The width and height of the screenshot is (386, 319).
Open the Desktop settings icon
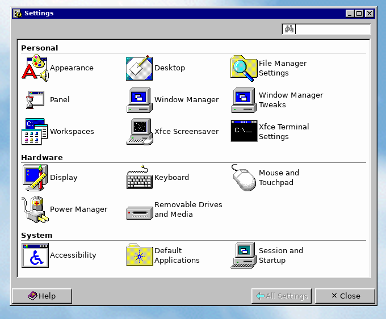(x=139, y=68)
